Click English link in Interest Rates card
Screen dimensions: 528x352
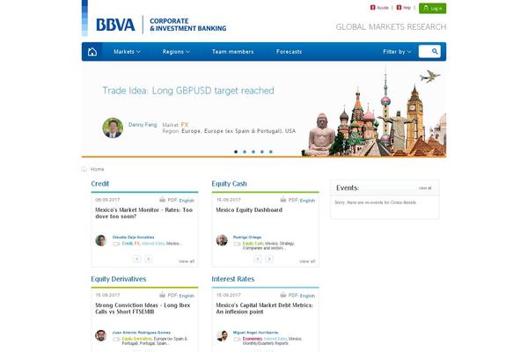pos(307,296)
